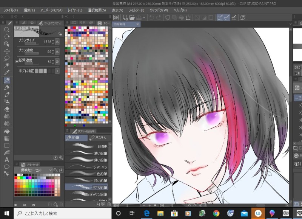The image size is (302, 219).
Task: Switch to the パステル sub tool group tab
Action: click(x=100, y=138)
